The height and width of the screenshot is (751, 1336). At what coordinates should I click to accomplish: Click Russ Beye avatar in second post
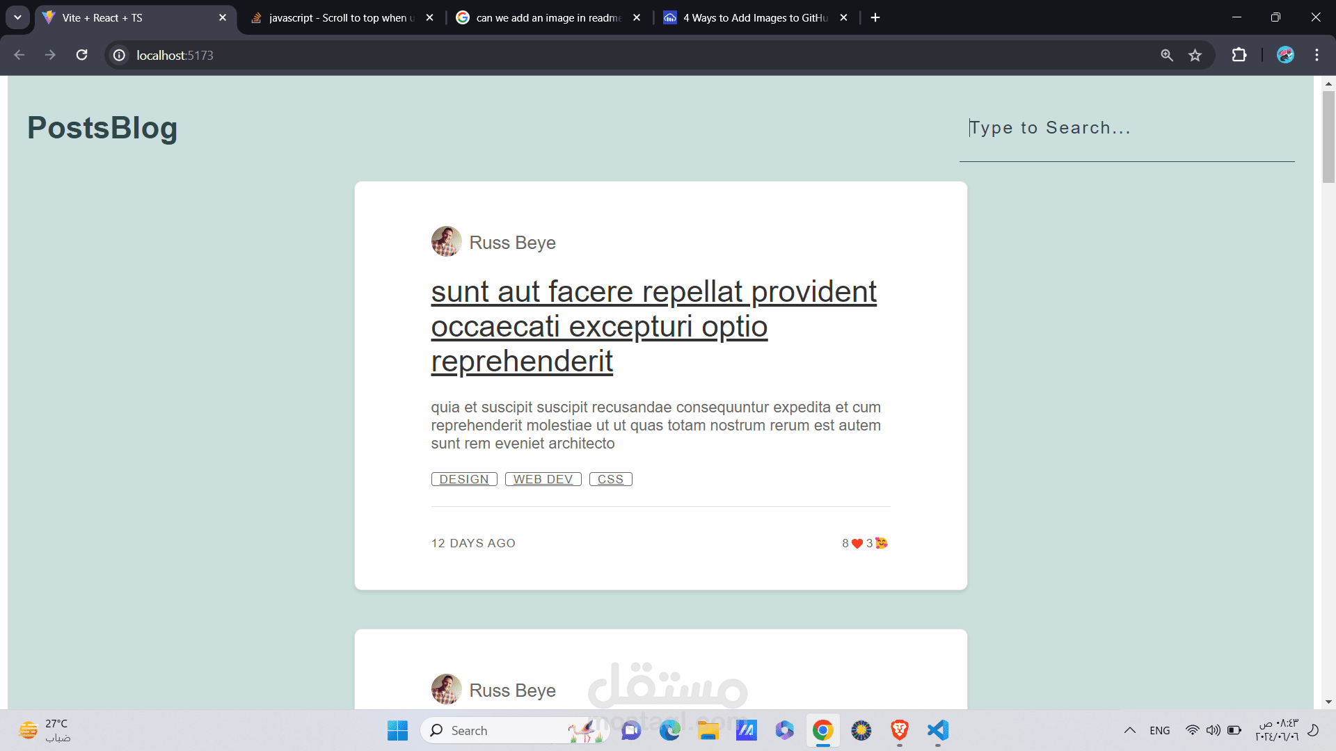(x=446, y=689)
